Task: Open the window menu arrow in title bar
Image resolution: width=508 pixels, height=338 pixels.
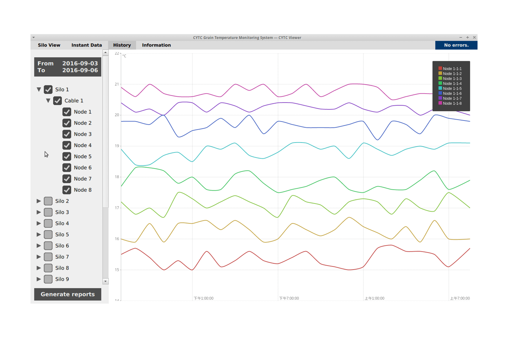Action: point(34,37)
